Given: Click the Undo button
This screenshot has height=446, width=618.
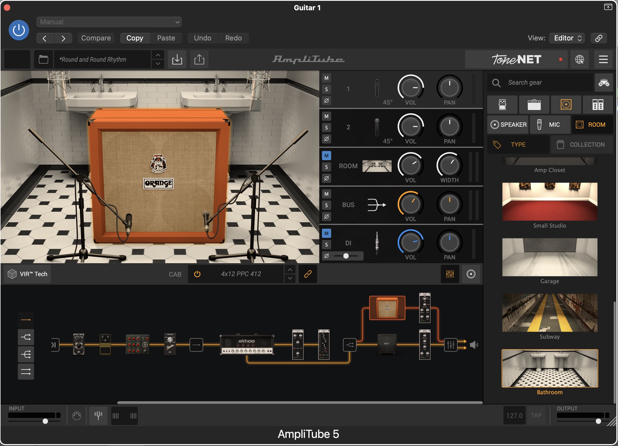Looking at the screenshot, I should click(203, 38).
